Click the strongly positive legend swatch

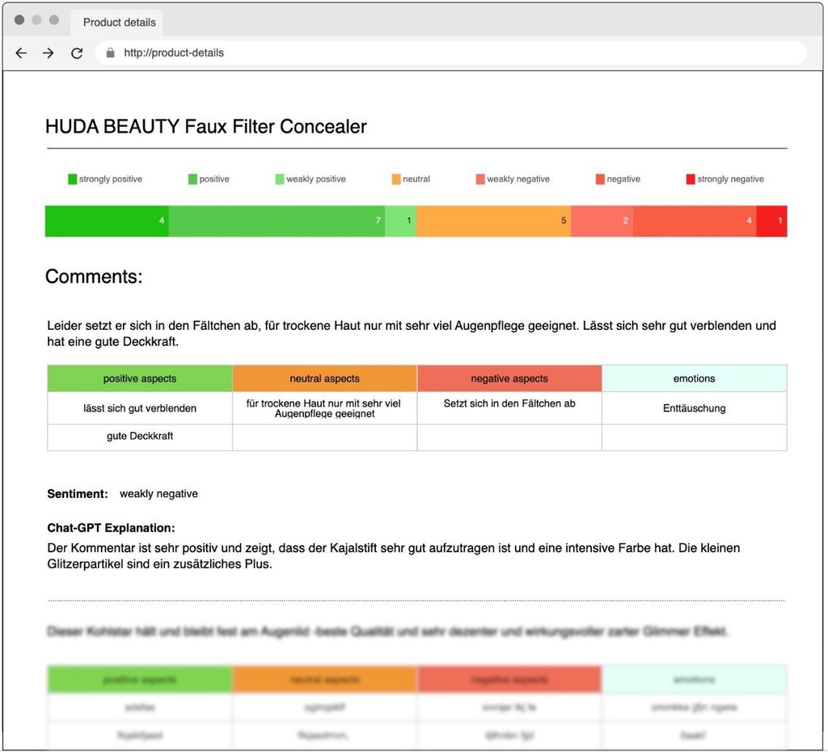tap(72, 179)
